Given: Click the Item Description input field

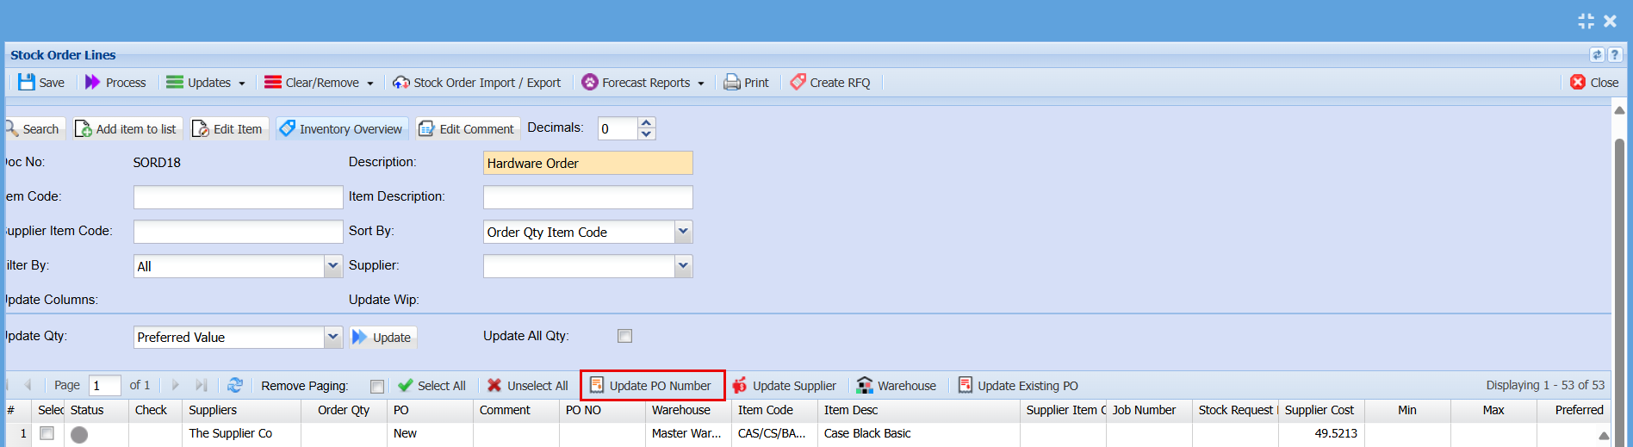Looking at the screenshot, I should [587, 197].
